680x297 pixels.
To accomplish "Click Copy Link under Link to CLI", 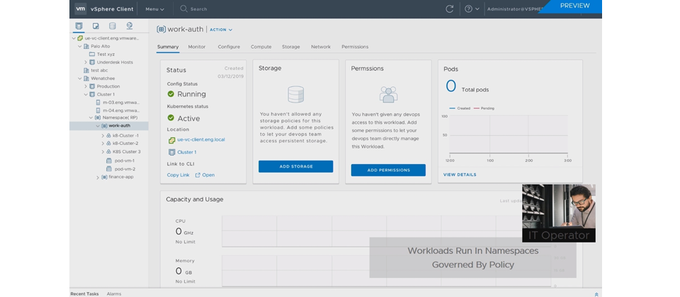I will coord(178,175).
